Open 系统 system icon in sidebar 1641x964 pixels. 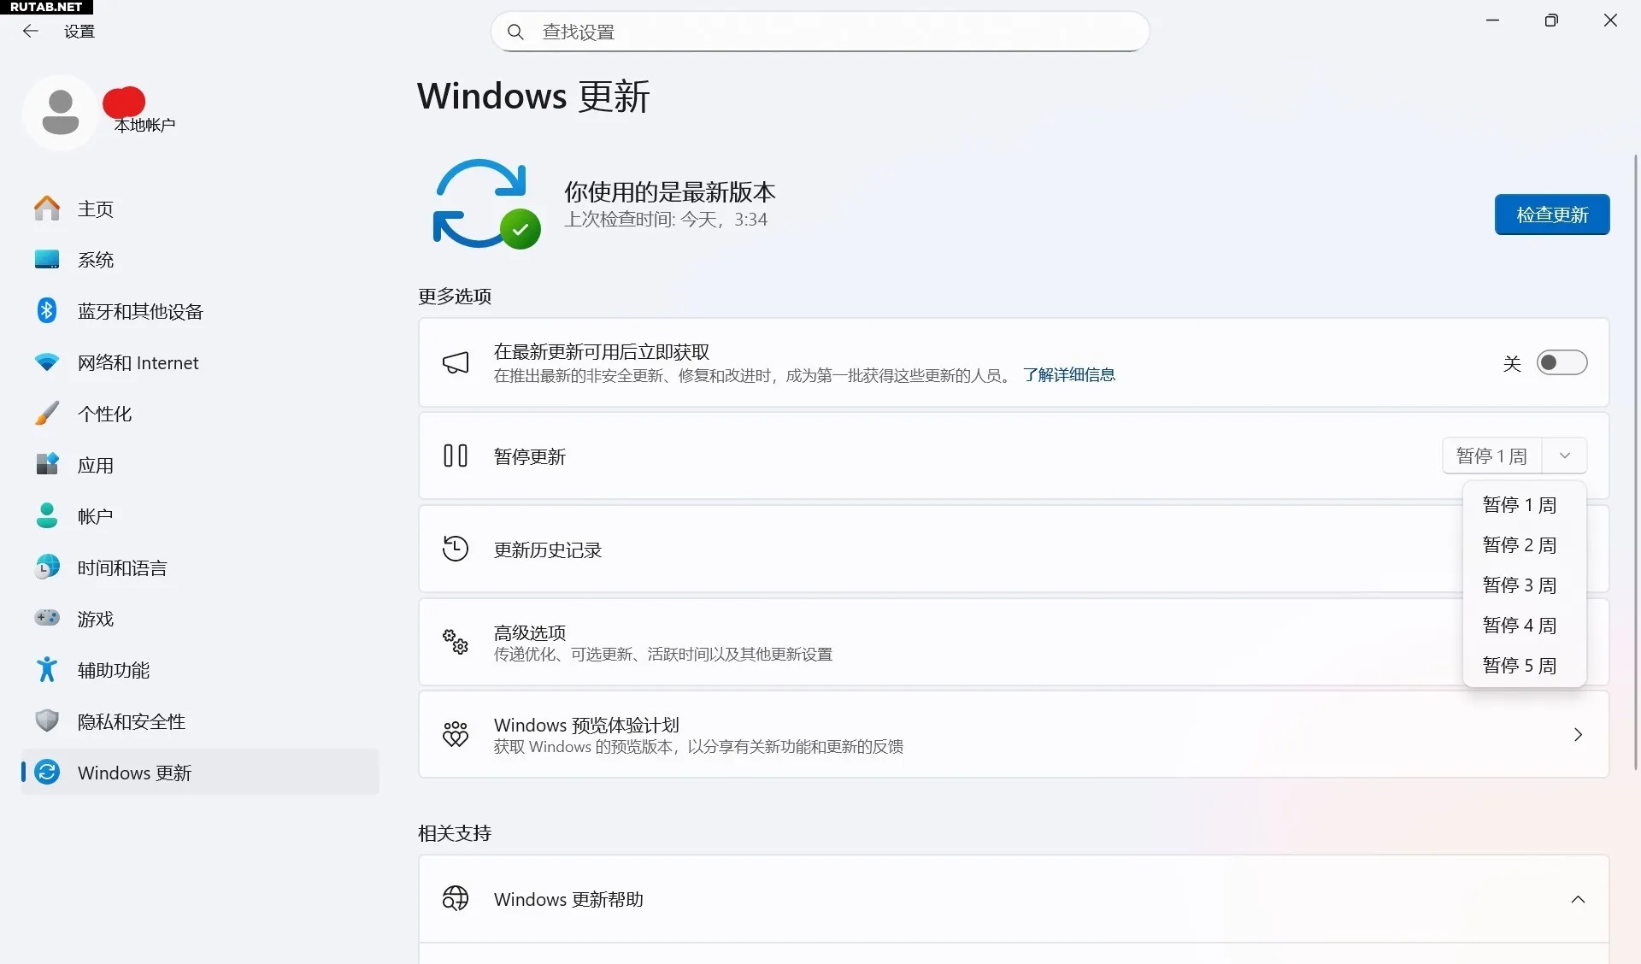pos(47,260)
